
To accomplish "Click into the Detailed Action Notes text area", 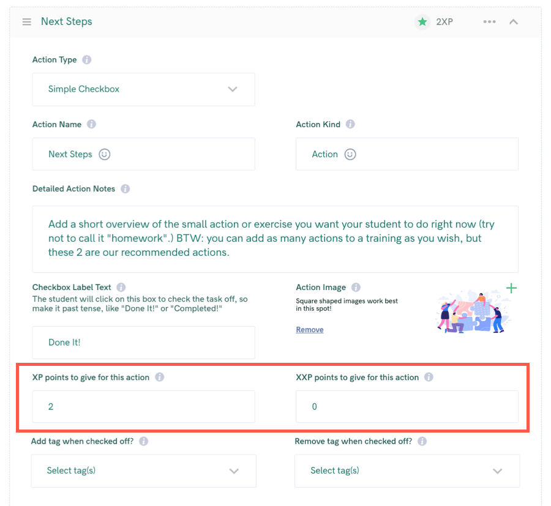I will (x=275, y=239).
